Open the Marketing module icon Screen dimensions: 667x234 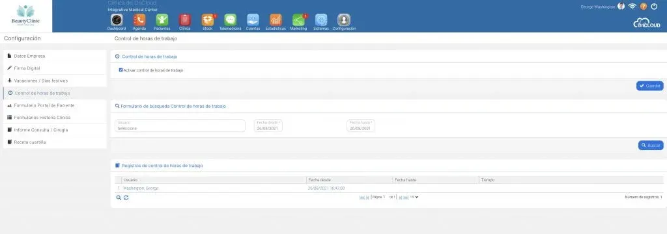click(x=298, y=20)
